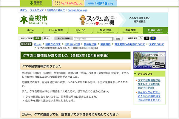This screenshot has width=179, height=119.
Task: Go to 街にぎわい部 in breadcrumb
Action: [x=72, y=44]
